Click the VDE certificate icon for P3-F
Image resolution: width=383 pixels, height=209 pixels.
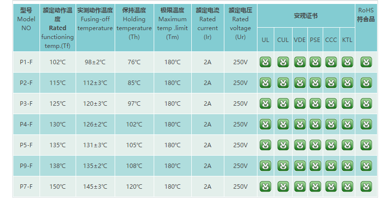click(299, 103)
